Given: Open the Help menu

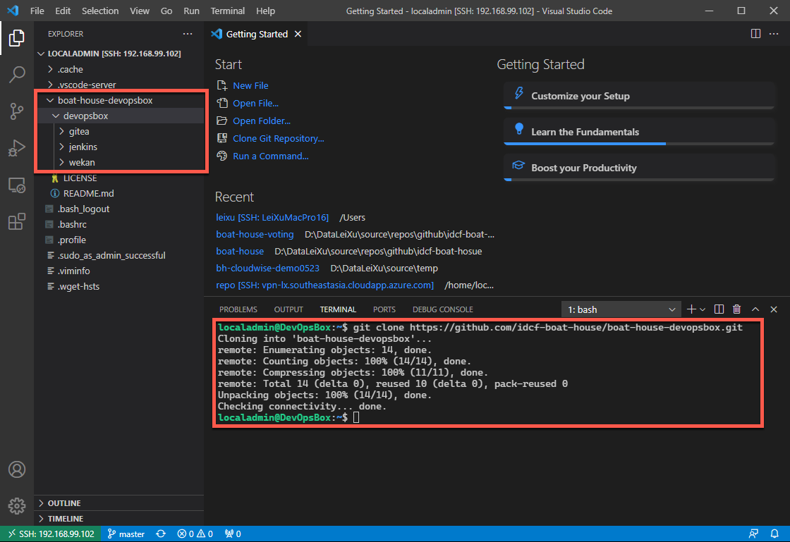Looking at the screenshot, I should pos(265,11).
